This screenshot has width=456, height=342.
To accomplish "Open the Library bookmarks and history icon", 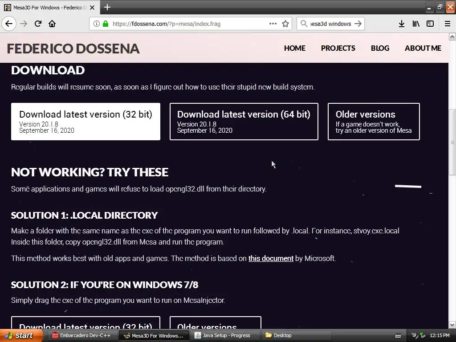I will click(x=416, y=24).
